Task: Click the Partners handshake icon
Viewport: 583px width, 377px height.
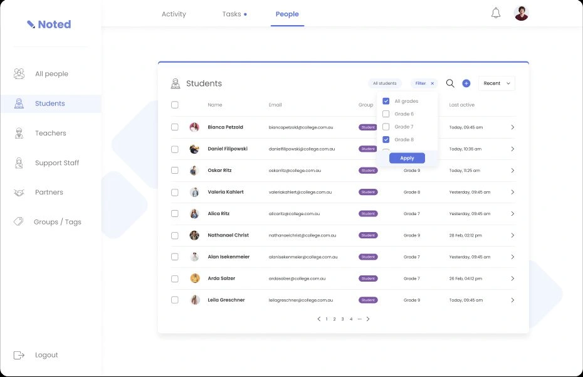Action: pos(19,193)
